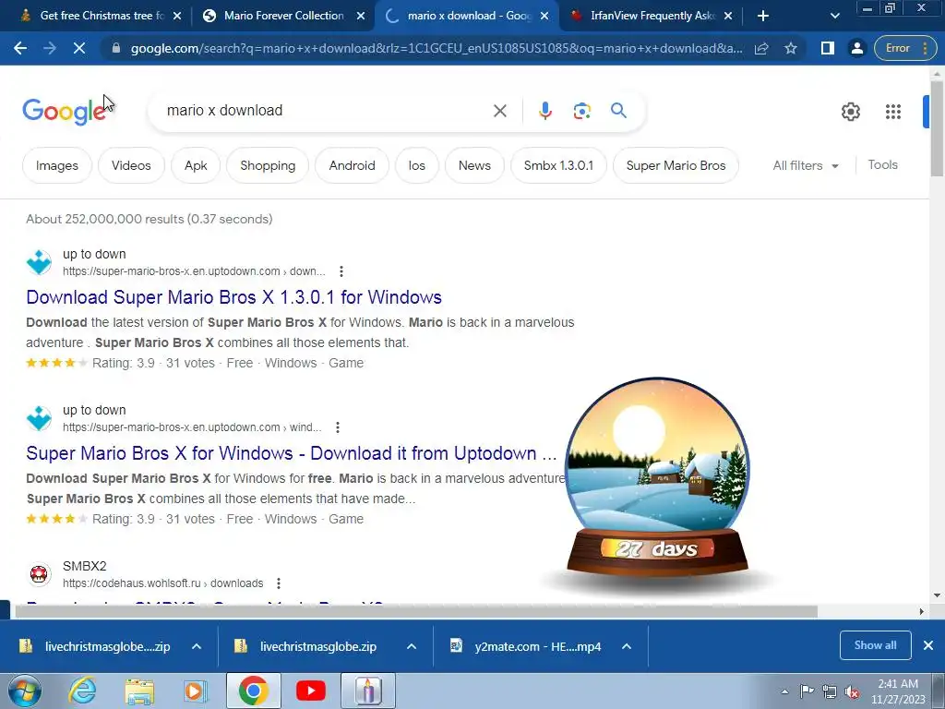Show hidden system tray icons
Image resolution: width=945 pixels, height=709 pixels.
784,691
